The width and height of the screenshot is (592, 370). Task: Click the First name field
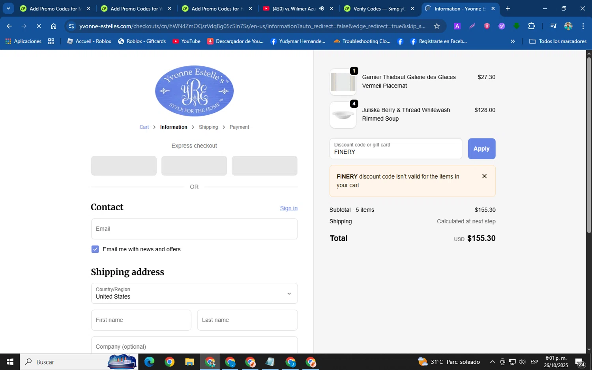tap(141, 320)
